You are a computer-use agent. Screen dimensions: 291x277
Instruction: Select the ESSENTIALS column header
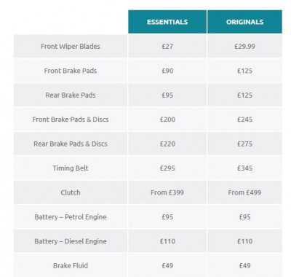coord(167,22)
